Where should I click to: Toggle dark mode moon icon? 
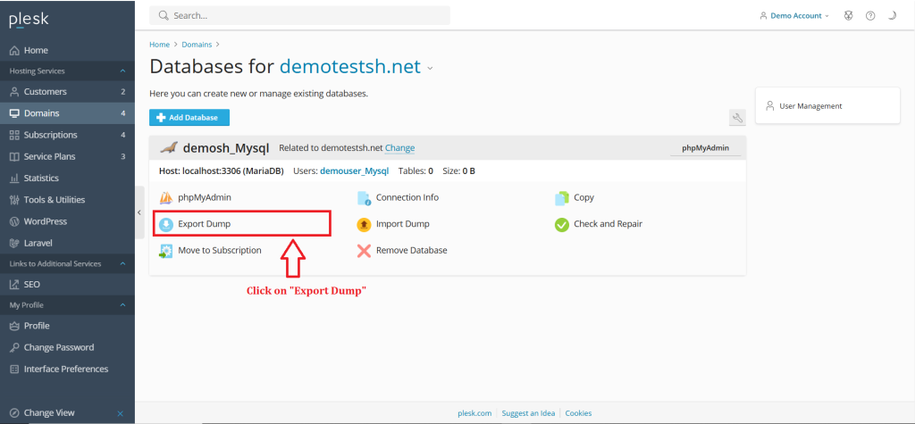[x=892, y=16]
